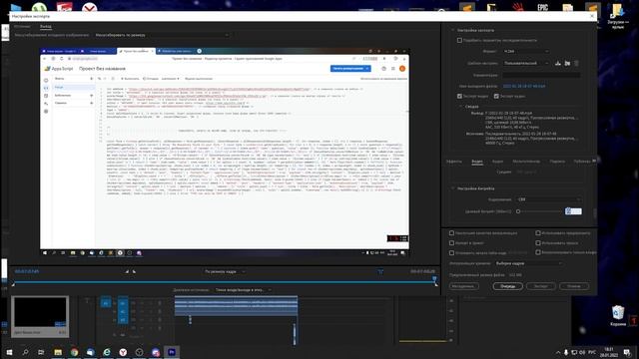639x359 pixels.
Task: Close the Настройки экспорта dialog
Action: click(592, 16)
